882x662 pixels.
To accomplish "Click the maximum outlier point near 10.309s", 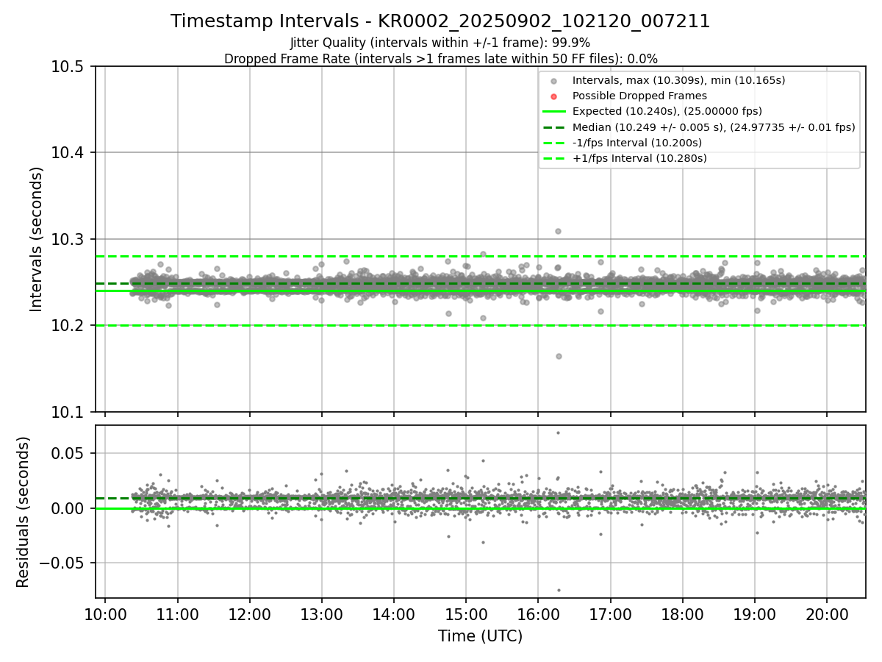I will pos(558,231).
